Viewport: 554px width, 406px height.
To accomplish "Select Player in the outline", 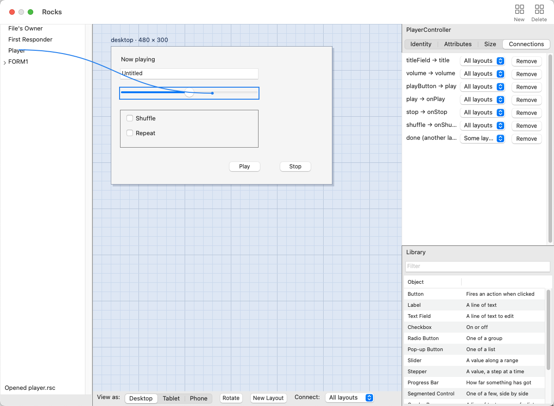I will click(17, 51).
